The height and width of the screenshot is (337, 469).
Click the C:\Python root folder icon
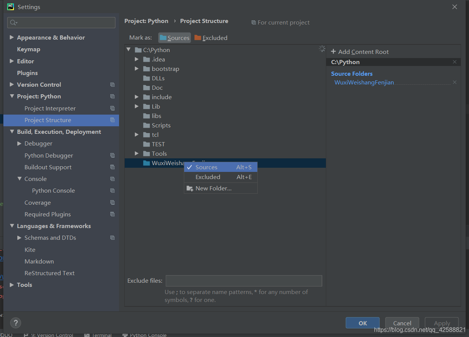(x=138, y=50)
